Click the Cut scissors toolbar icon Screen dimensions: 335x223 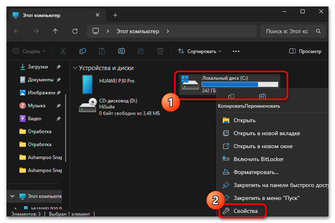[x=63, y=51]
